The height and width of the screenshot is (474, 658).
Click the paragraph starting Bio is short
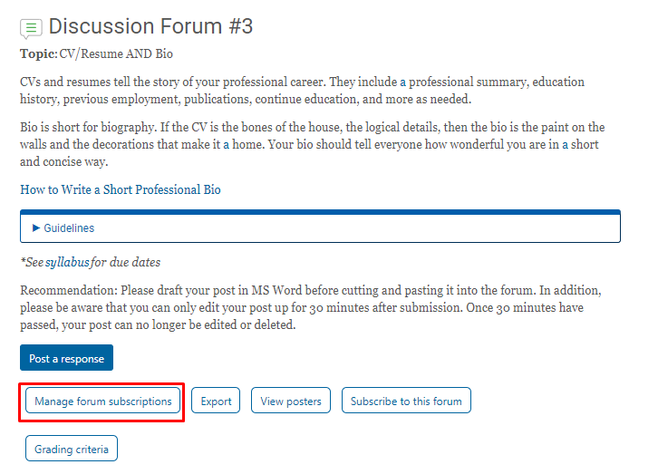[x=312, y=144]
